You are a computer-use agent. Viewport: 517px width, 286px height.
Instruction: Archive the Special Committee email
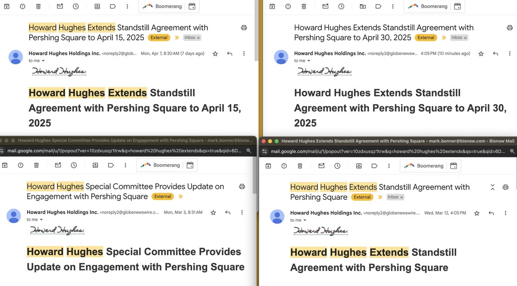click(x=5, y=165)
